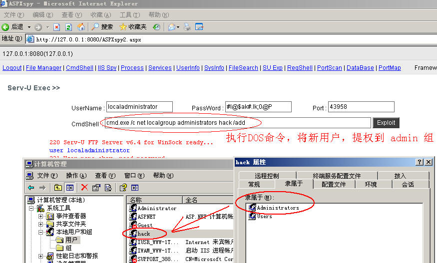Image resolution: width=437 pixels, height=263 pixels.
Task: Expand the 共享文件夹 tree node
Action: 40,224
